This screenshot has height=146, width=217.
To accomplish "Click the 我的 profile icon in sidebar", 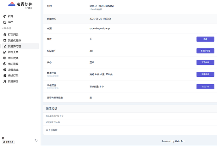I will pyautogui.click(x=5, y=16).
